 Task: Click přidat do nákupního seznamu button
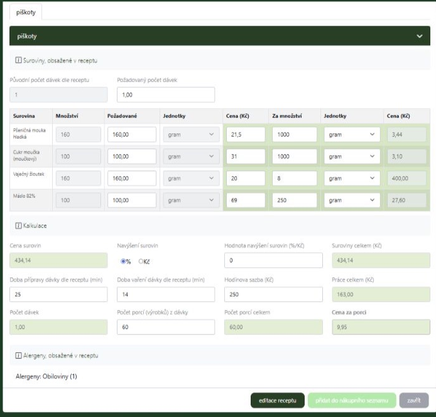click(x=352, y=400)
